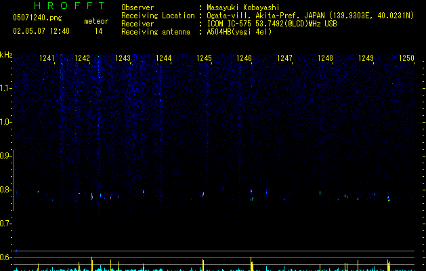426x271 pixels.
Task: Click the Receiving antenna label
Action: (156, 32)
